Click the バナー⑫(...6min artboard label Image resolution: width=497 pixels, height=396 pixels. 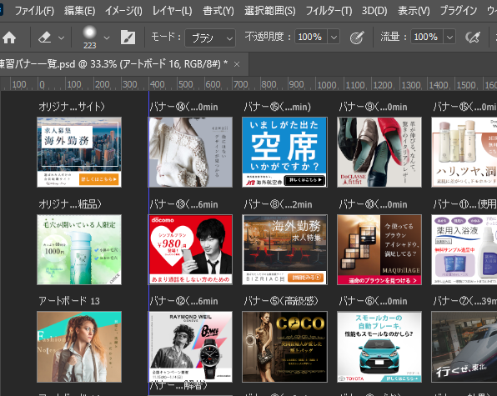tap(183, 301)
